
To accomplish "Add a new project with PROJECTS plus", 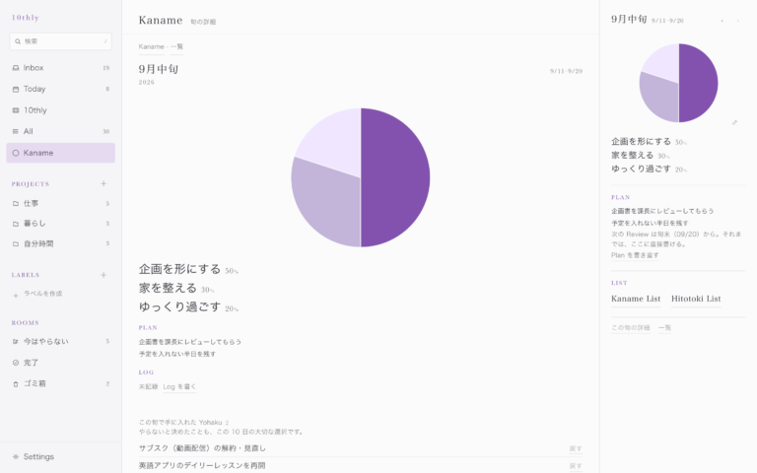I will click(x=103, y=184).
